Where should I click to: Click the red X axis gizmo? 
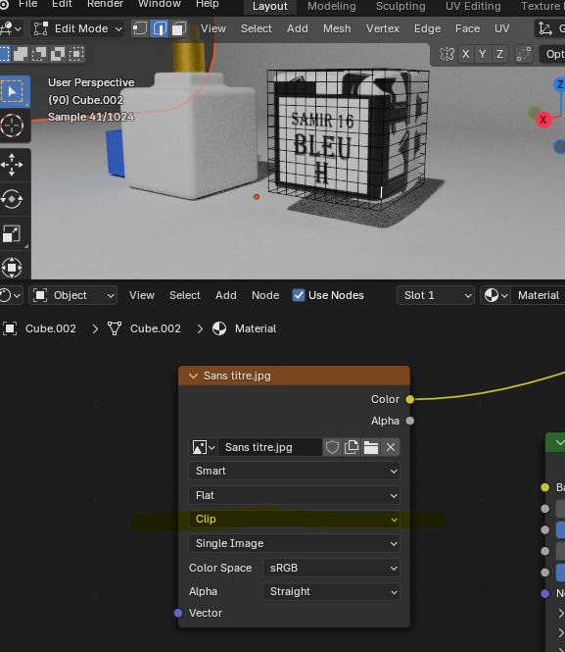(543, 120)
